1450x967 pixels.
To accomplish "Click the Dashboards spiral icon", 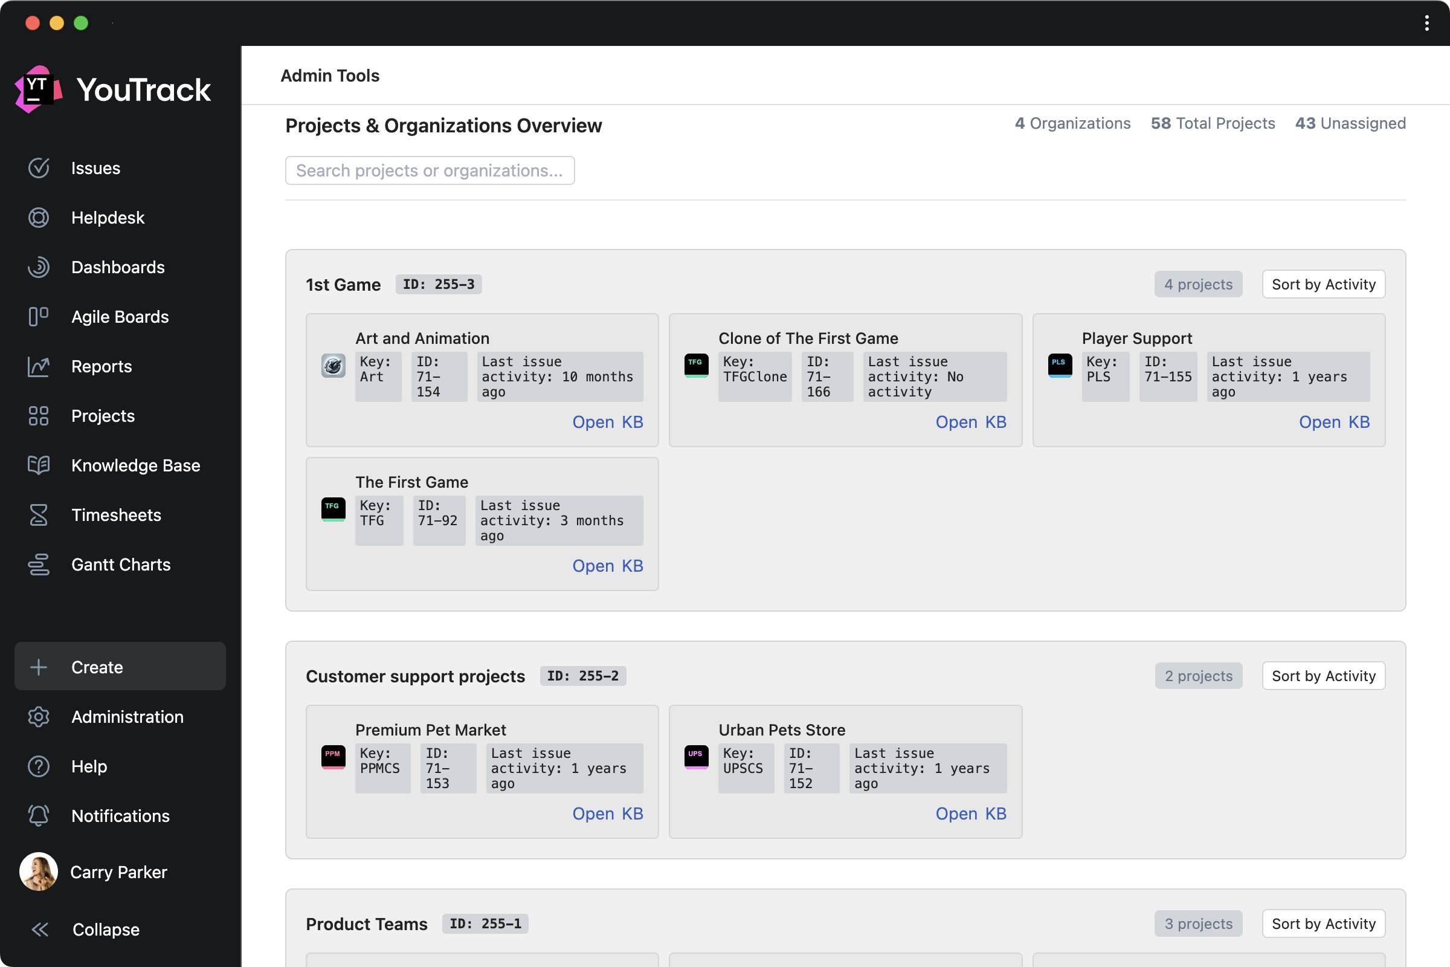I will 38,267.
